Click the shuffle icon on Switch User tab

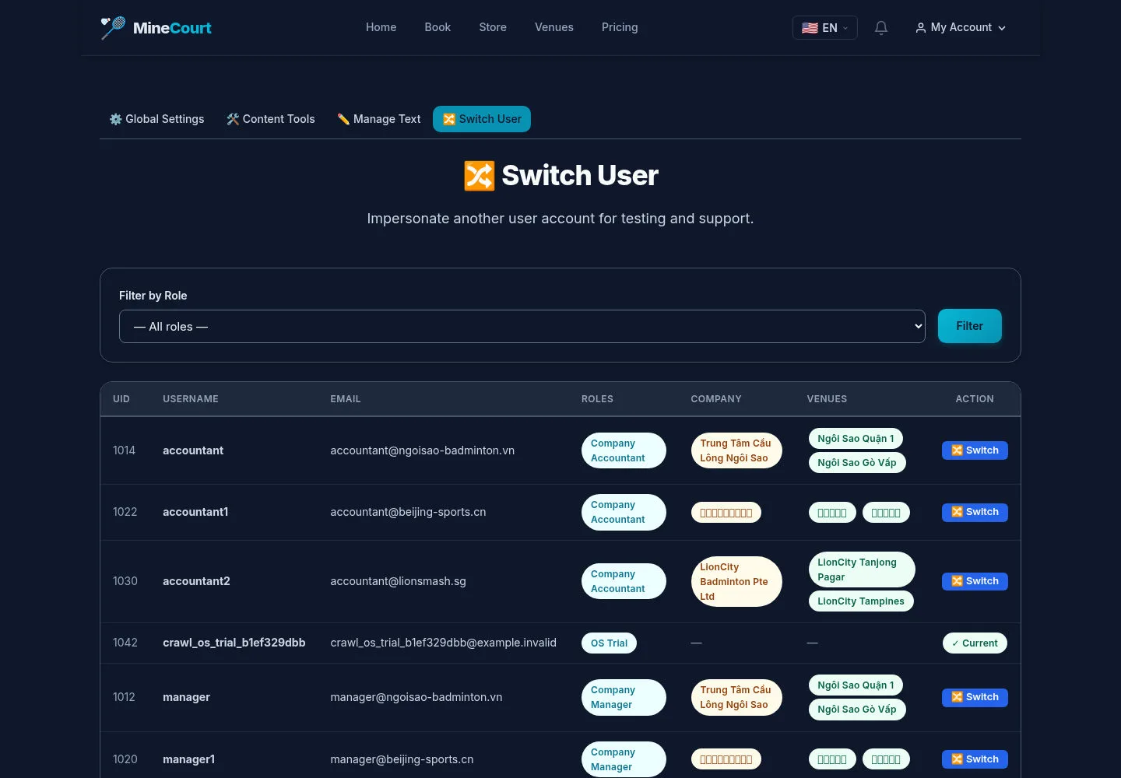[449, 119]
